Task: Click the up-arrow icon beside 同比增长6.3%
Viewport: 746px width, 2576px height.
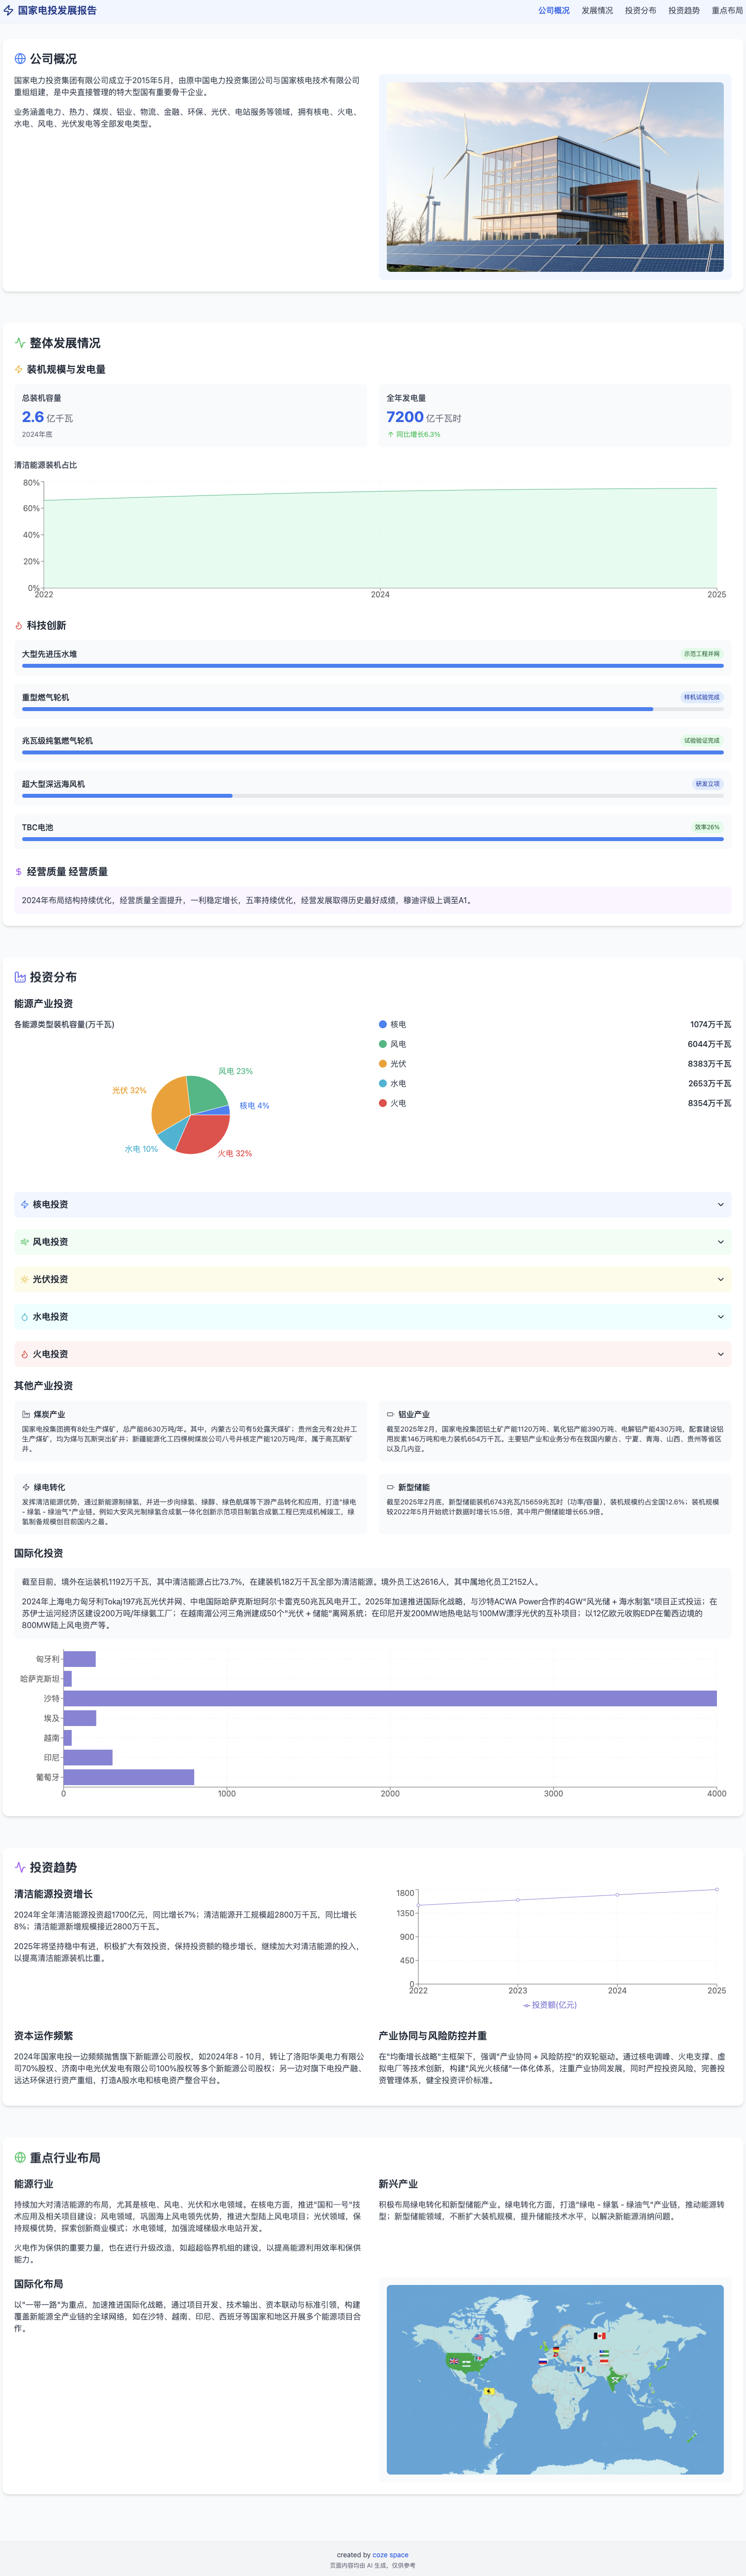Action: (390, 435)
